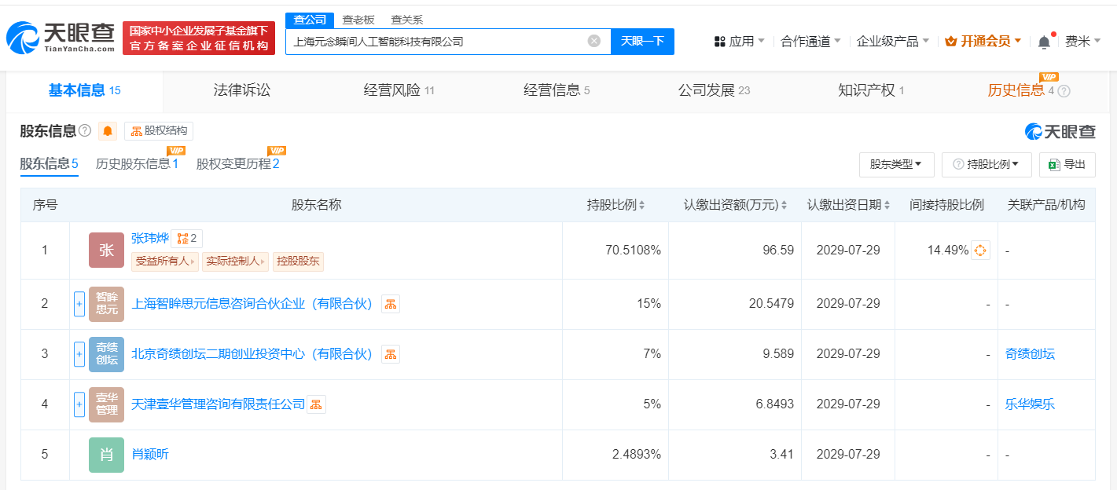Click the red 官方备案企业征信机构 banner

pyautogui.click(x=199, y=38)
